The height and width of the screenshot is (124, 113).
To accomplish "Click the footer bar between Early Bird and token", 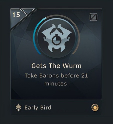I will pyautogui.click(x=71, y=107).
